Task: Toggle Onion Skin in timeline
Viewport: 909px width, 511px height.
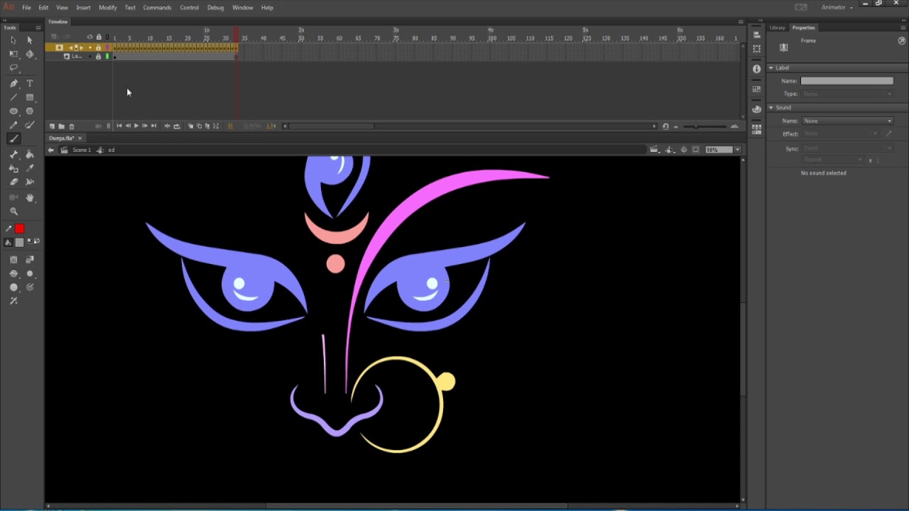Action: coord(191,126)
